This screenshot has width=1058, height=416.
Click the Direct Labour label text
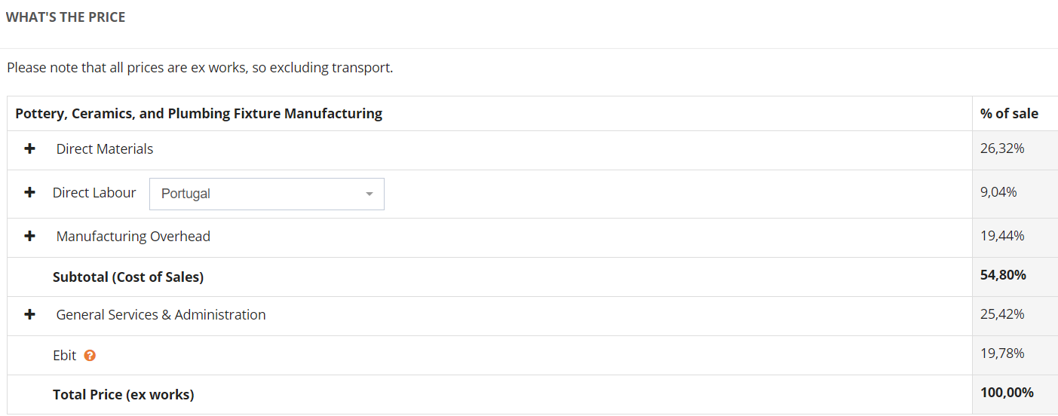coord(94,193)
